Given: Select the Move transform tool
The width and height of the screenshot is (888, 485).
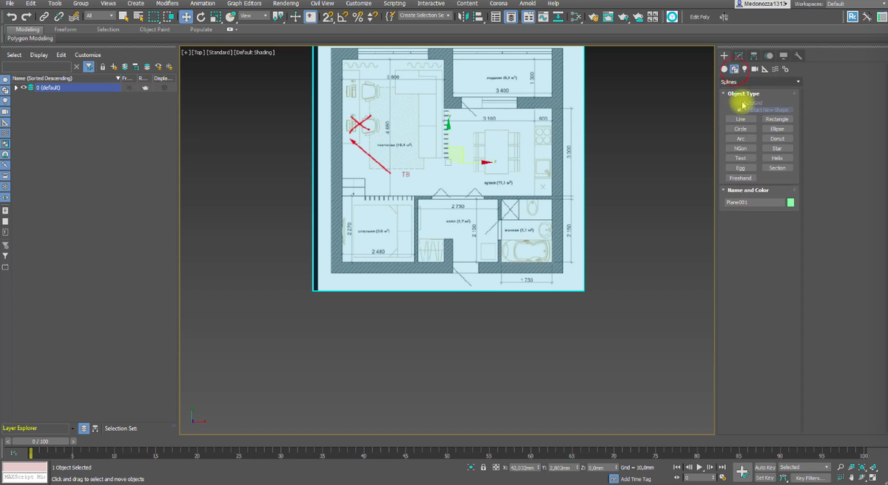Looking at the screenshot, I should (x=186, y=16).
